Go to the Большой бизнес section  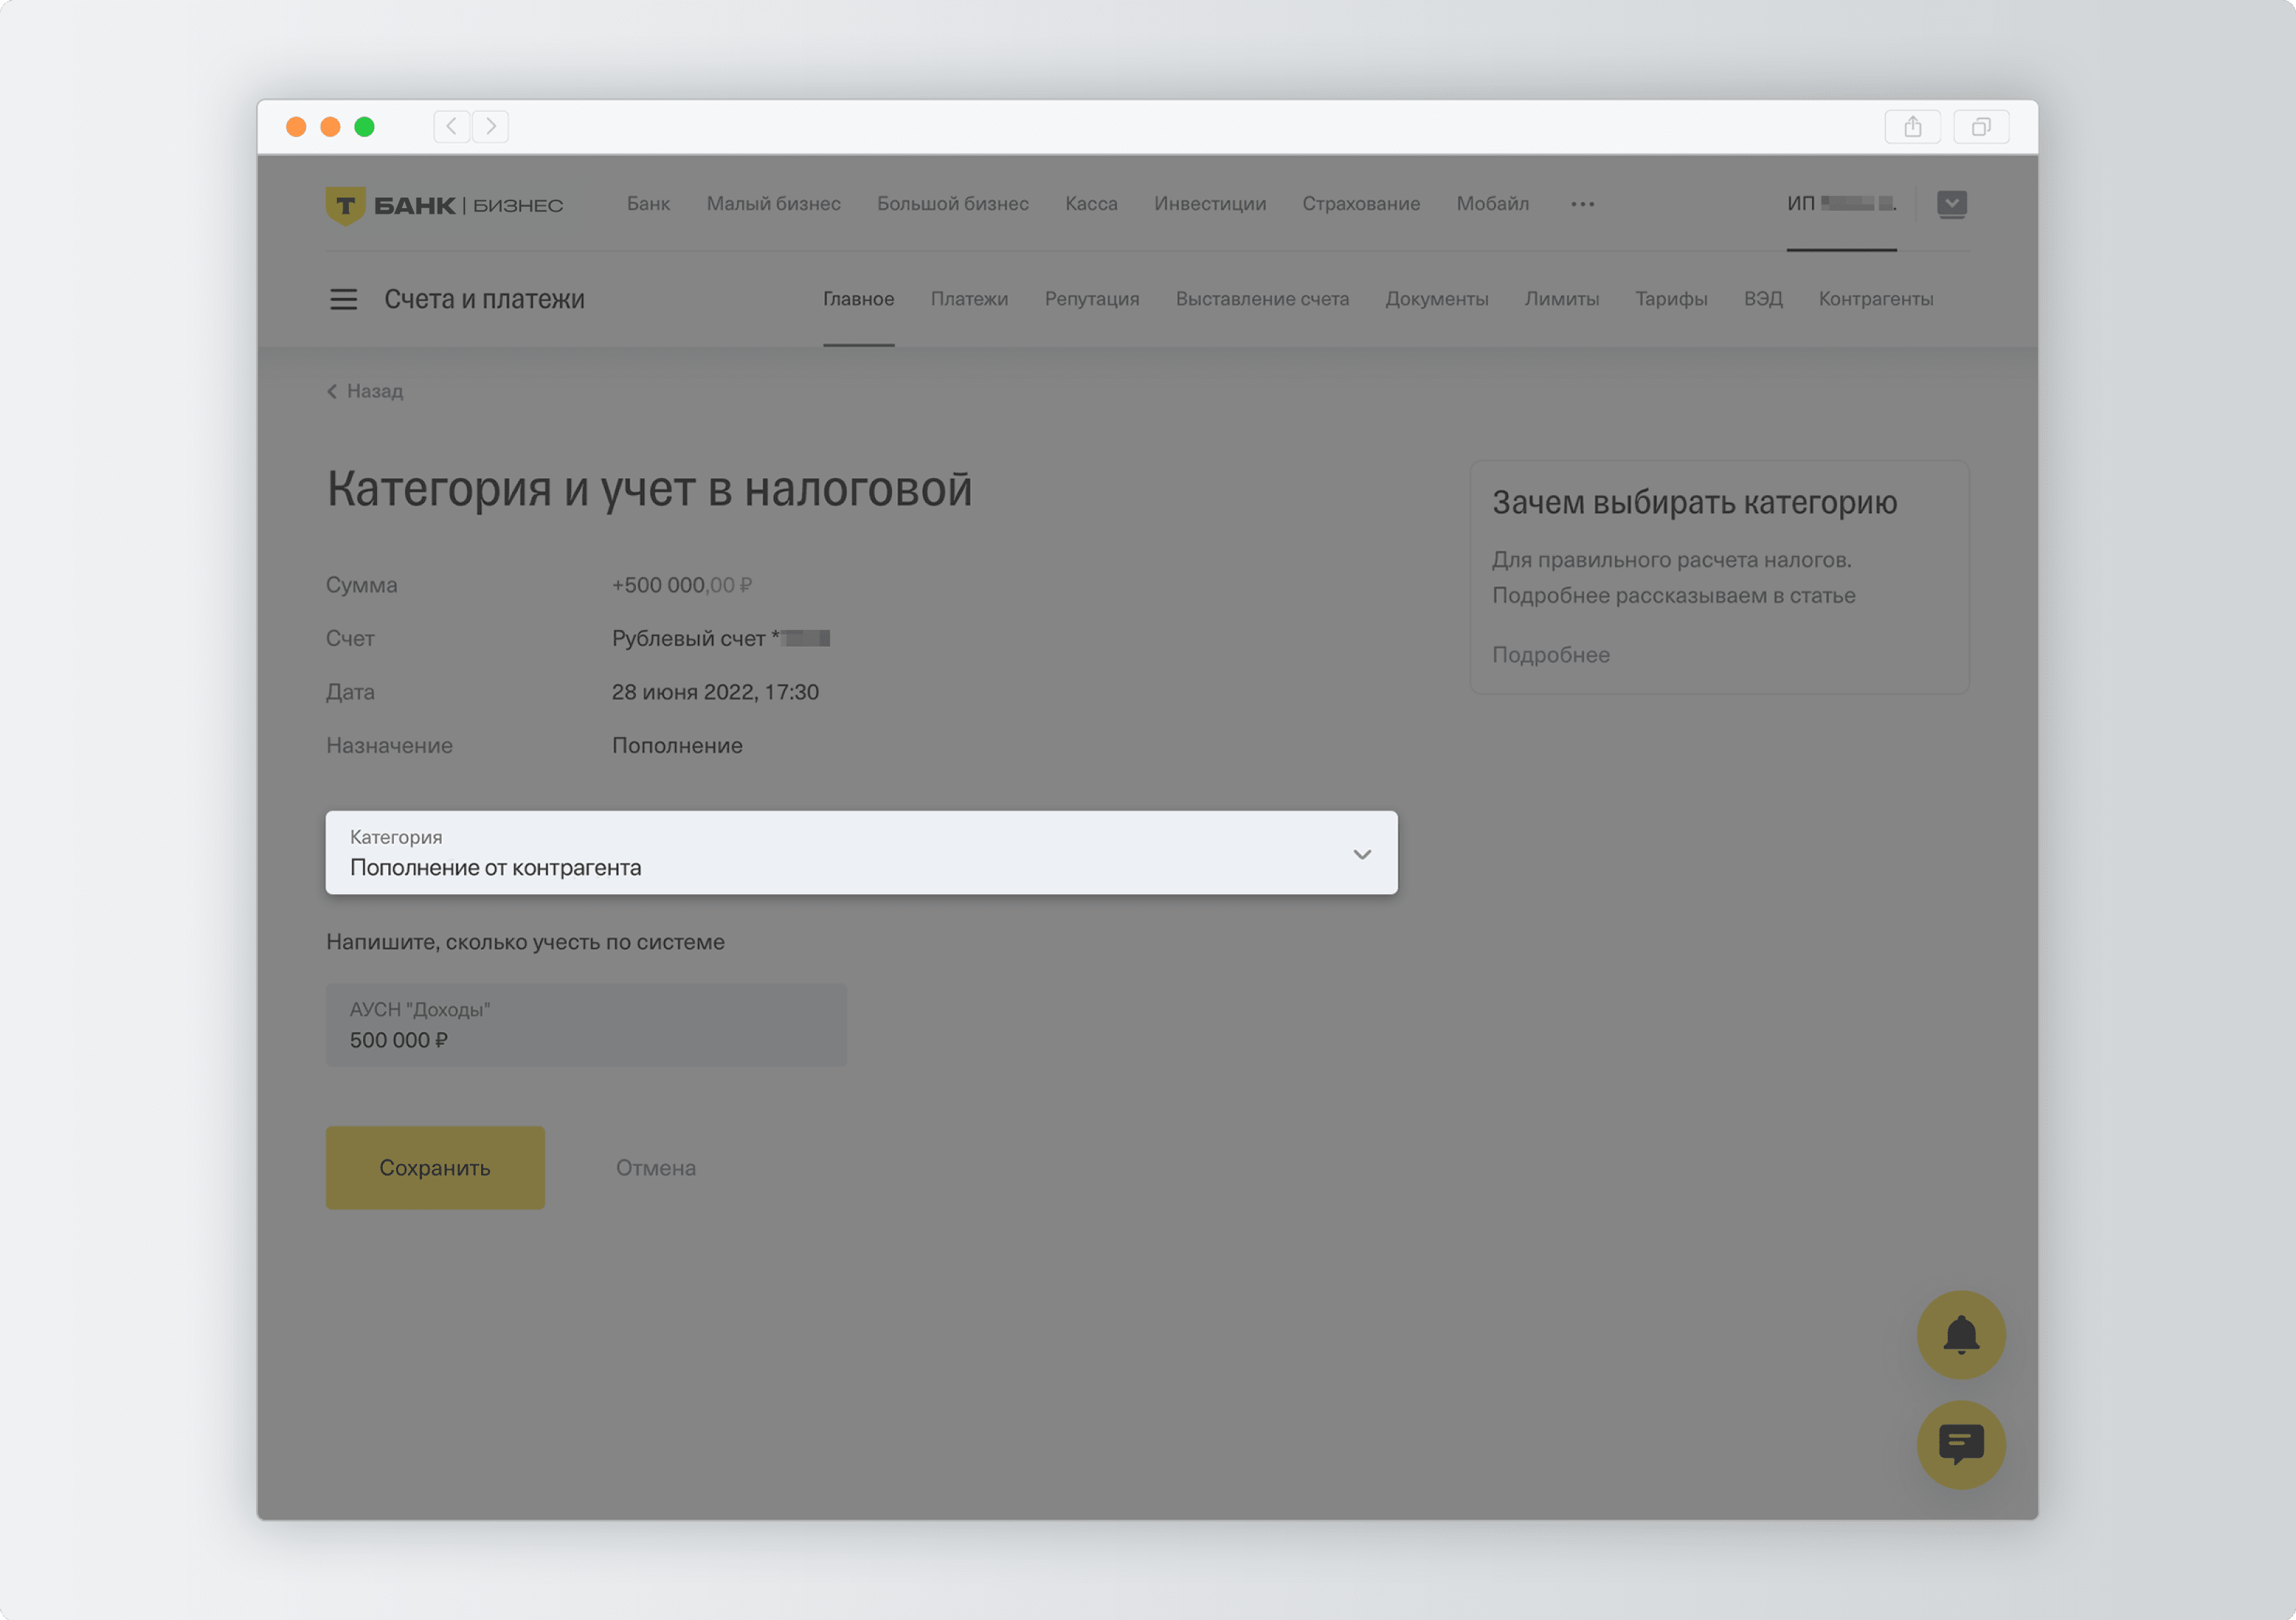tap(952, 204)
